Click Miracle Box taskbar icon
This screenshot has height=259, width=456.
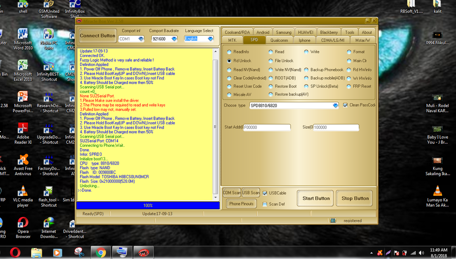(144, 253)
